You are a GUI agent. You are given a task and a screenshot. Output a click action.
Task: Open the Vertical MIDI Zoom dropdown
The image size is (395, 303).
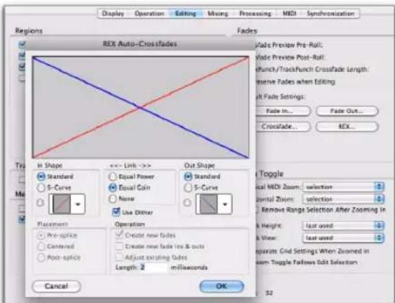click(344, 187)
